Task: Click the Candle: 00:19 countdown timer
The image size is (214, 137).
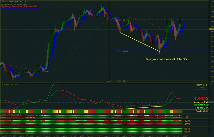Action: click(x=202, y=111)
